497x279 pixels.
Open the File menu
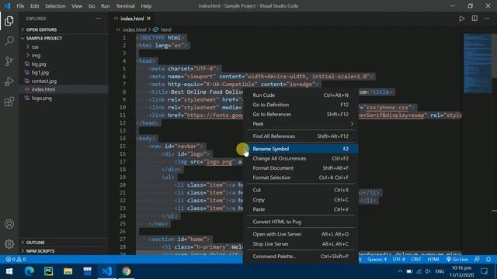tap(20, 6)
